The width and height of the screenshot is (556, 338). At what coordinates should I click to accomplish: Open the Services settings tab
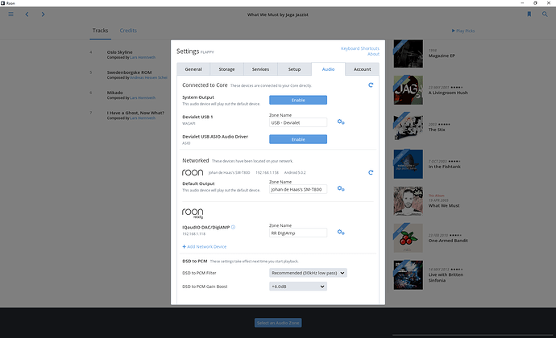[x=260, y=69]
